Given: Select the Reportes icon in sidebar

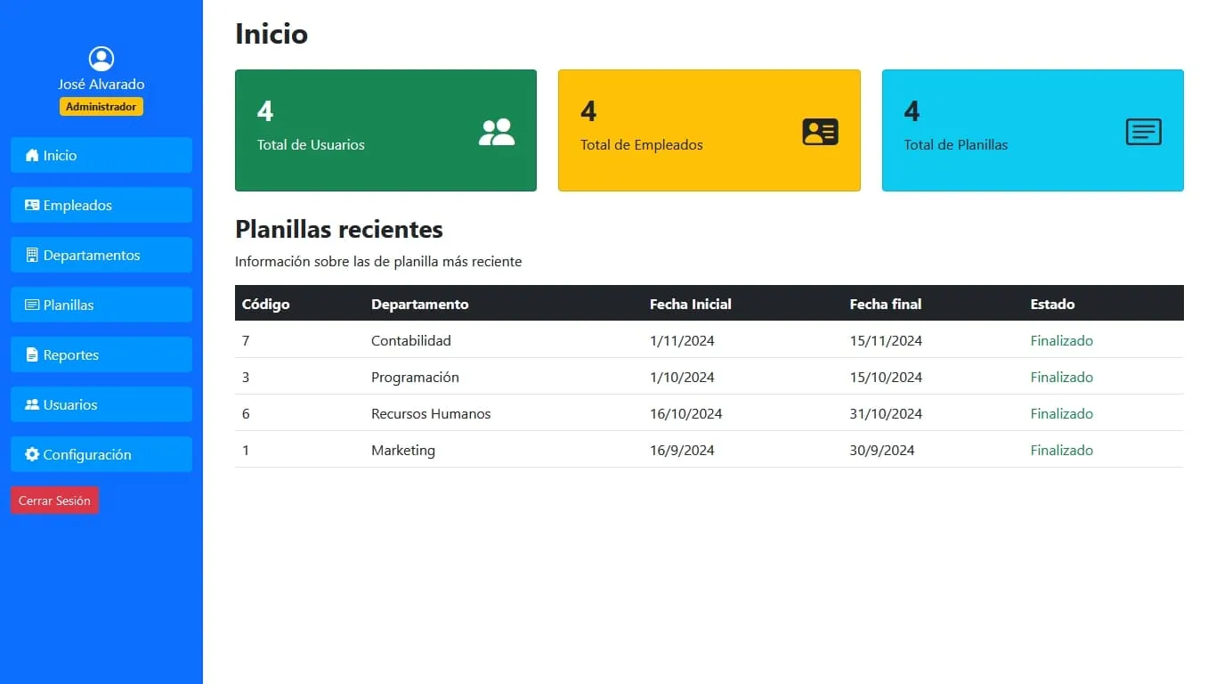Looking at the screenshot, I should [x=31, y=354].
